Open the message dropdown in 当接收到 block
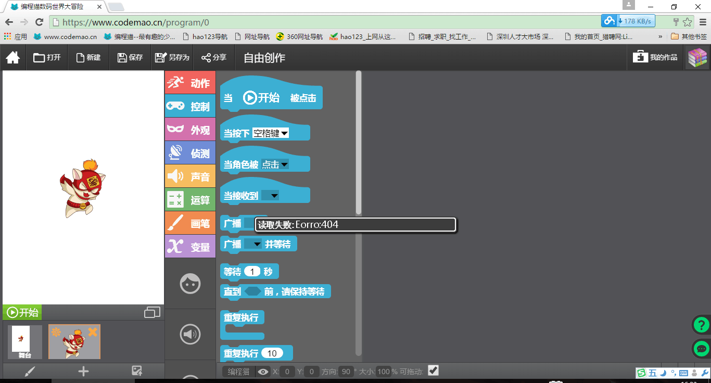The height and width of the screenshot is (383, 711). click(x=270, y=196)
